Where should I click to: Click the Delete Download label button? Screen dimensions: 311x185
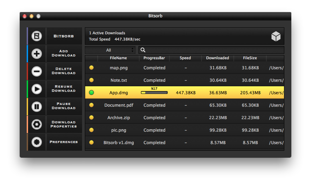click(64, 71)
